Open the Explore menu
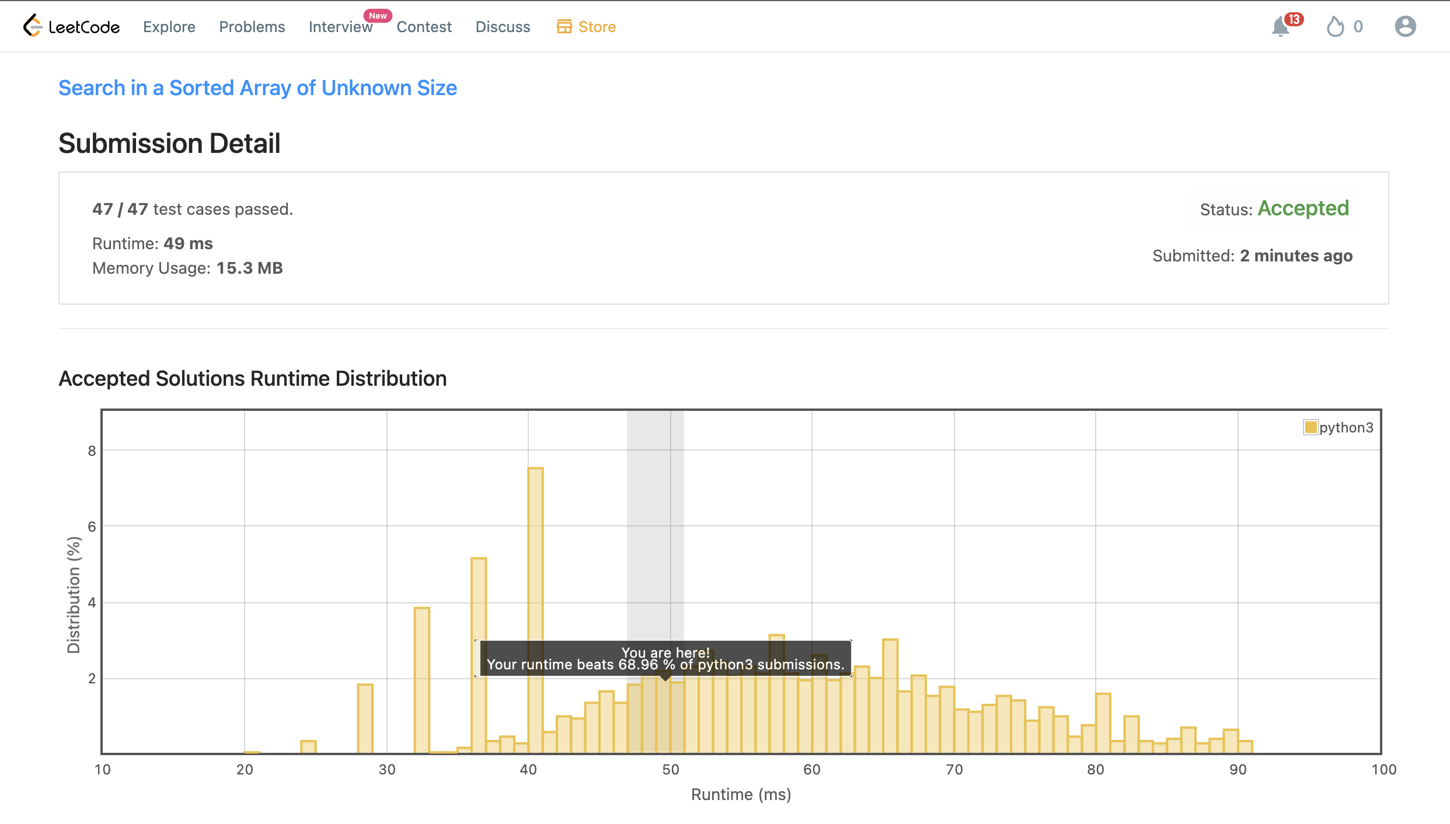This screenshot has height=824, width=1450. coord(169,27)
